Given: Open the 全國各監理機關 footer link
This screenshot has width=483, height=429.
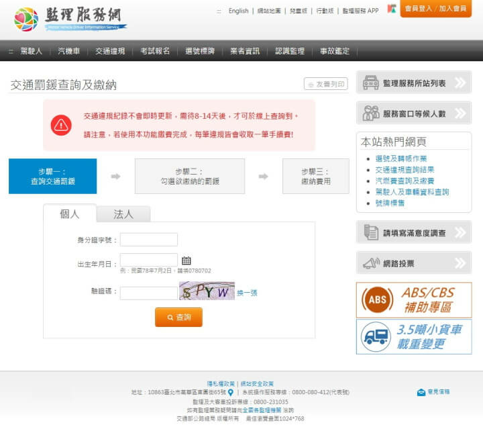Looking at the screenshot, I should [x=262, y=410].
